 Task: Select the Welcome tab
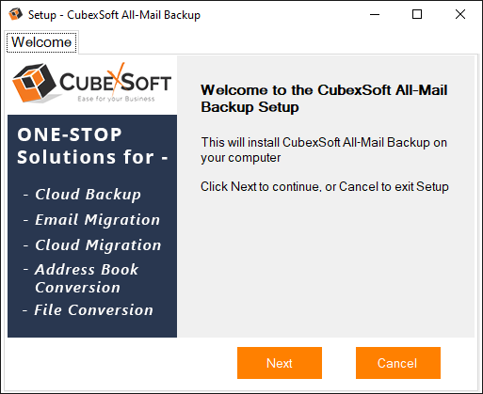[41, 42]
